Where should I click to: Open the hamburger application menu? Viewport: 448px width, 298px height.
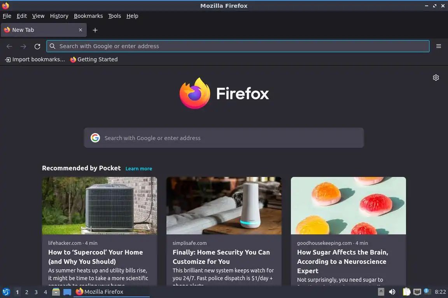click(439, 46)
